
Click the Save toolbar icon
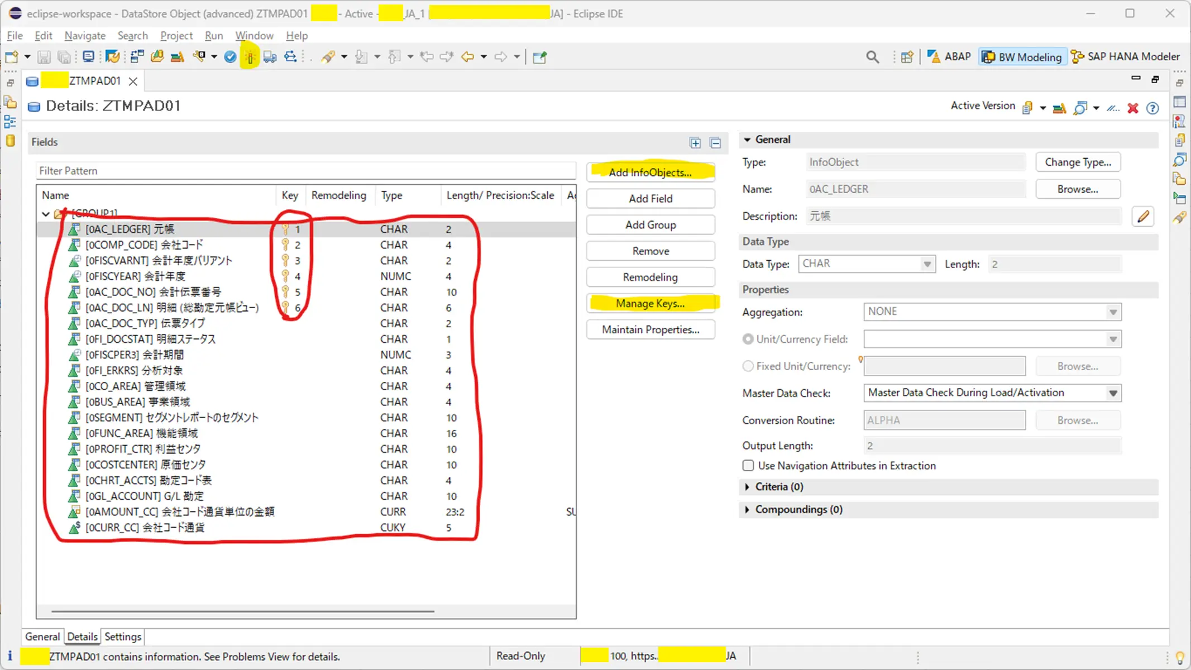point(44,57)
